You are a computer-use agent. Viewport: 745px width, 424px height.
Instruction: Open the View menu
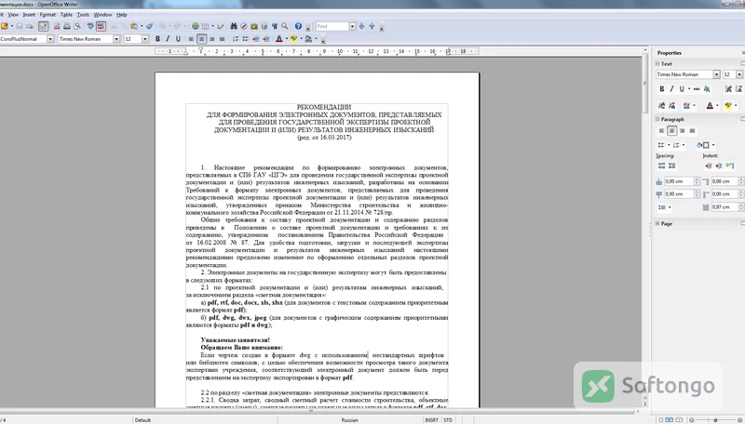point(13,15)
